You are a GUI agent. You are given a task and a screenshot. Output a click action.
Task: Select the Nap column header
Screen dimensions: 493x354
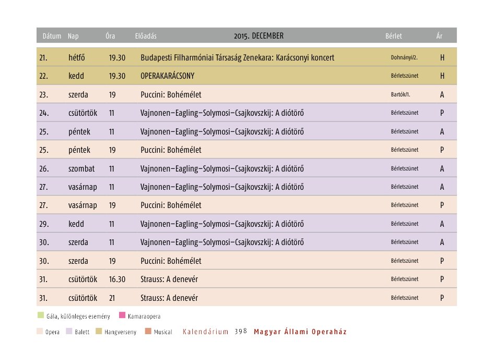pyautogui.click(x=73, y=36)
